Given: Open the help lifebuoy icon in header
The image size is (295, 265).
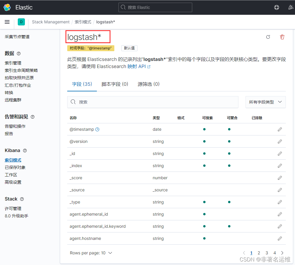Looking at the screenshot, I should click(x=277, y=7).
